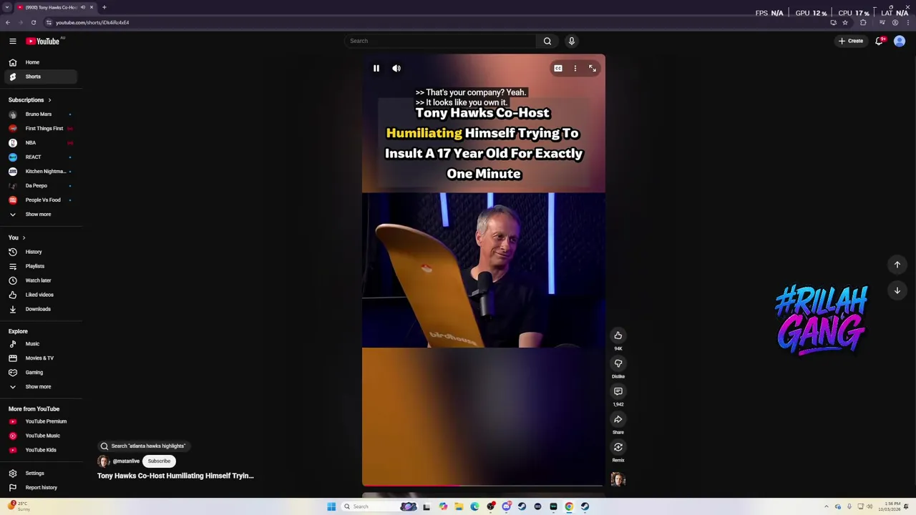
Task: Open the comments with 1,942 count
Action: pos(618,391)
